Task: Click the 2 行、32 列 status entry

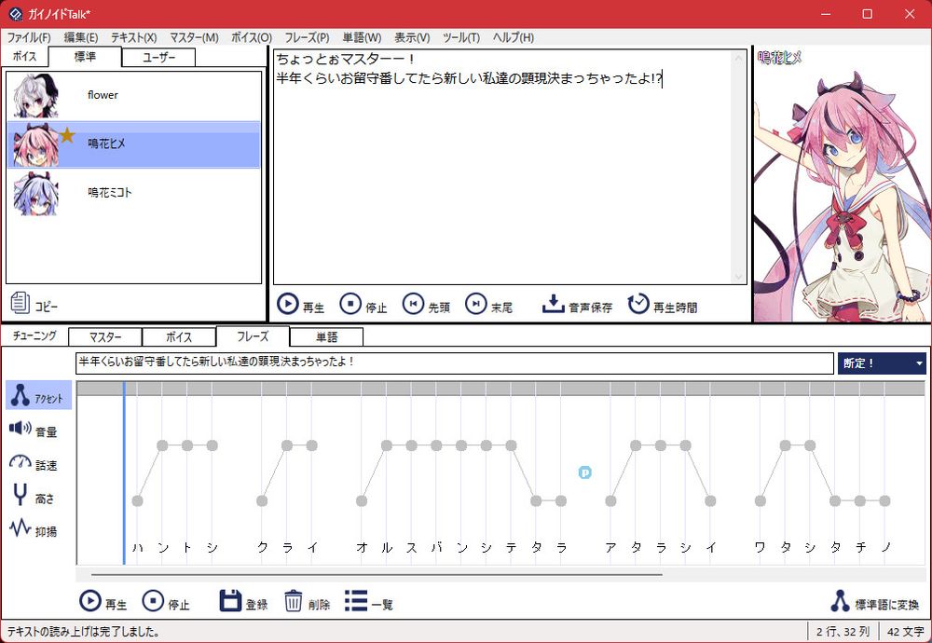Action: point(843,631)
